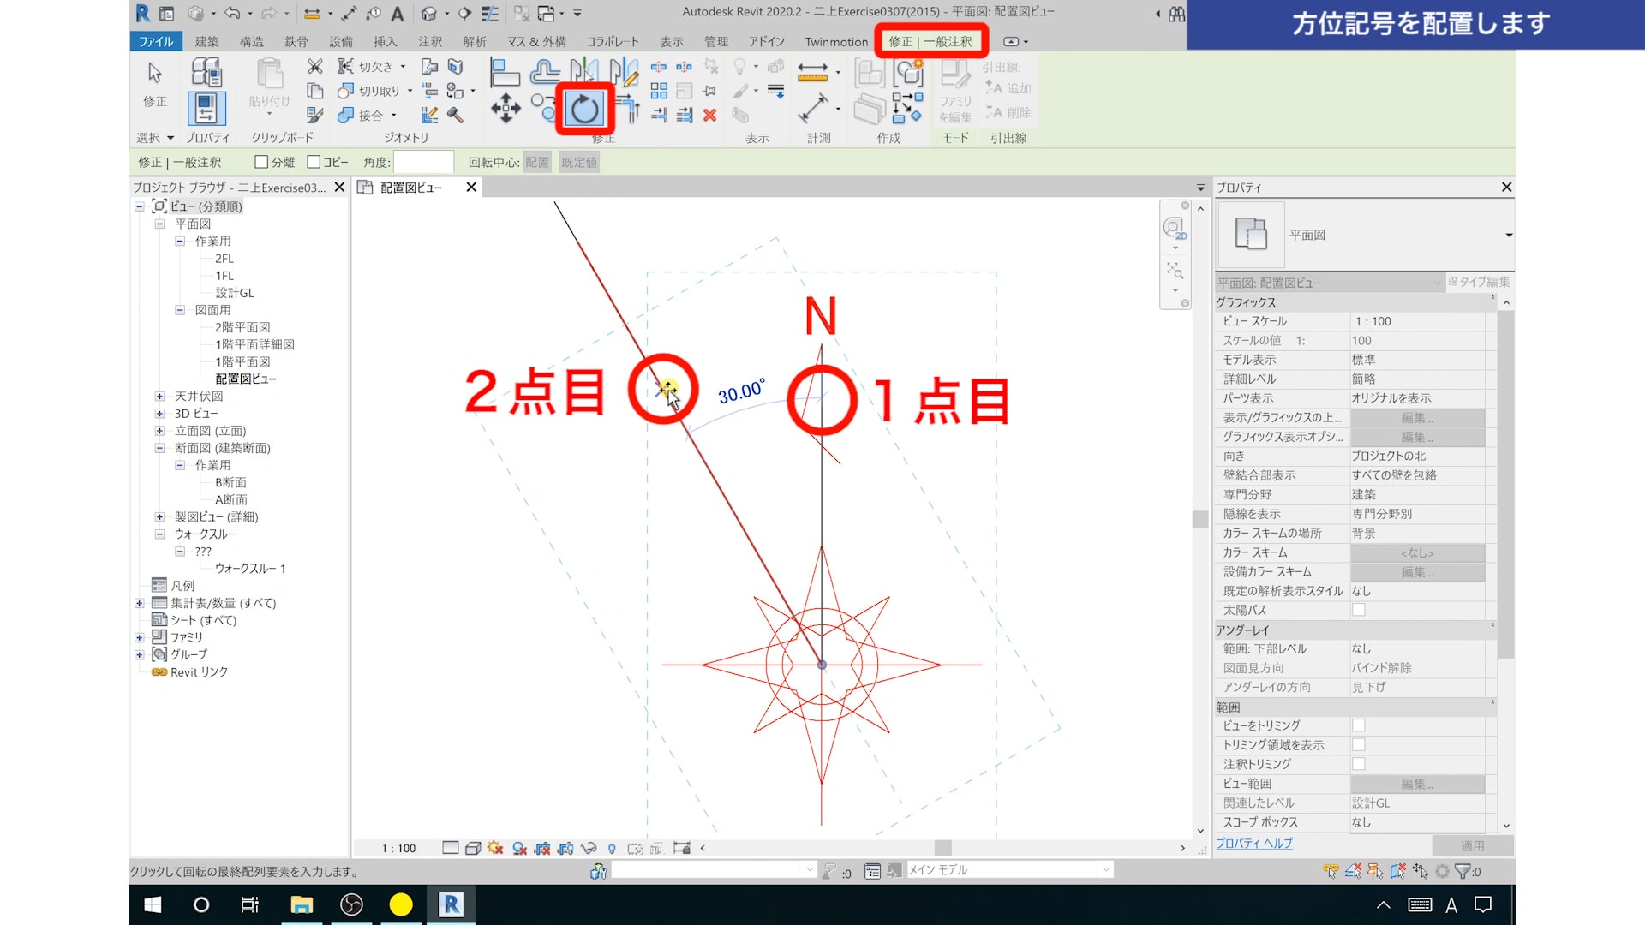Click the 角度 input field
Image resolution: width=1645 pixels, height=925 pixels.
click(x=423, y=162)
